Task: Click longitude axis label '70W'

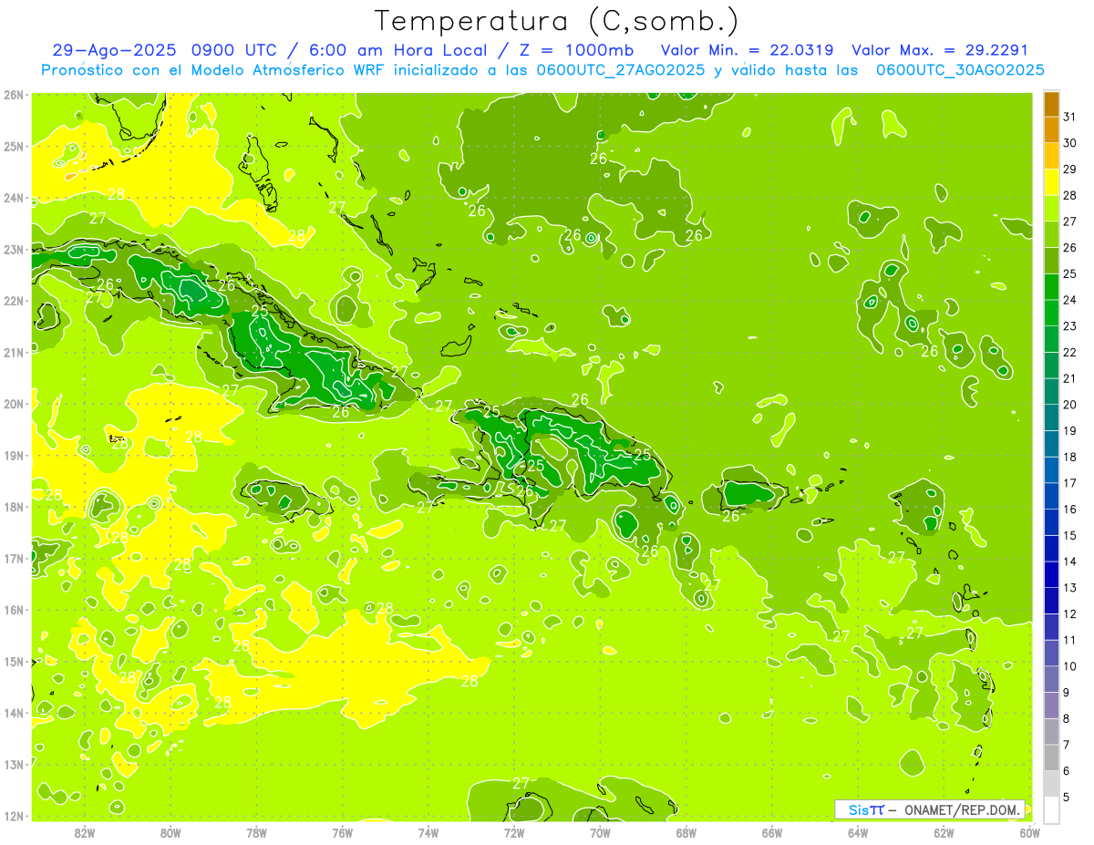Action: click(600, 831)
